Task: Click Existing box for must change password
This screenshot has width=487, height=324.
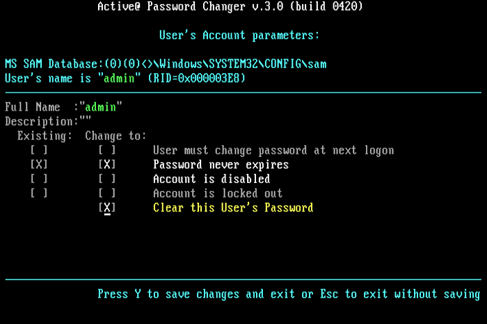Action: [x=39, y=150]
